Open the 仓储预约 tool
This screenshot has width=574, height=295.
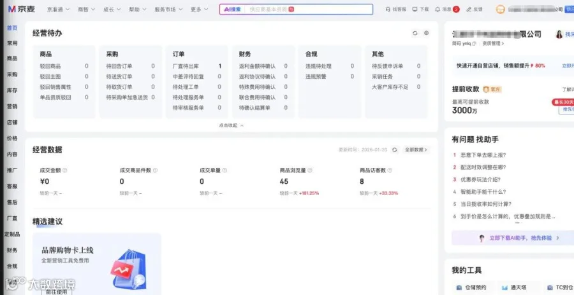click(x=471, y=287)
